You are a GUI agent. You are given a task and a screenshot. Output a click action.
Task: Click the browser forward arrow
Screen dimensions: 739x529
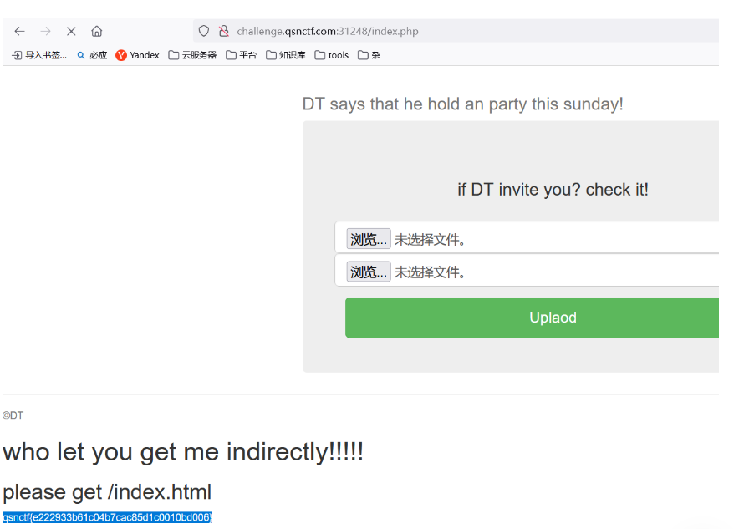[x=46, y=31]
